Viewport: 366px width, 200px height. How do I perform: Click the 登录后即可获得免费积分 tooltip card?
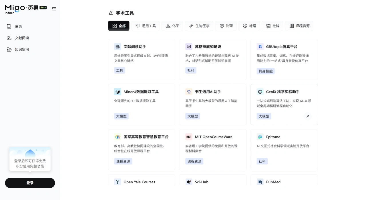click(x=30, y=159)
